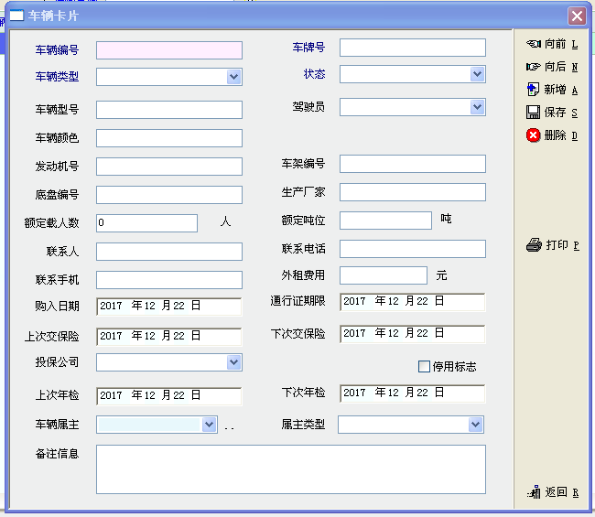The image size is (595, 517).
Task: Open the 驾驶员 dropdown arrow
Action: pyautogui.click(x=478, y=107)
